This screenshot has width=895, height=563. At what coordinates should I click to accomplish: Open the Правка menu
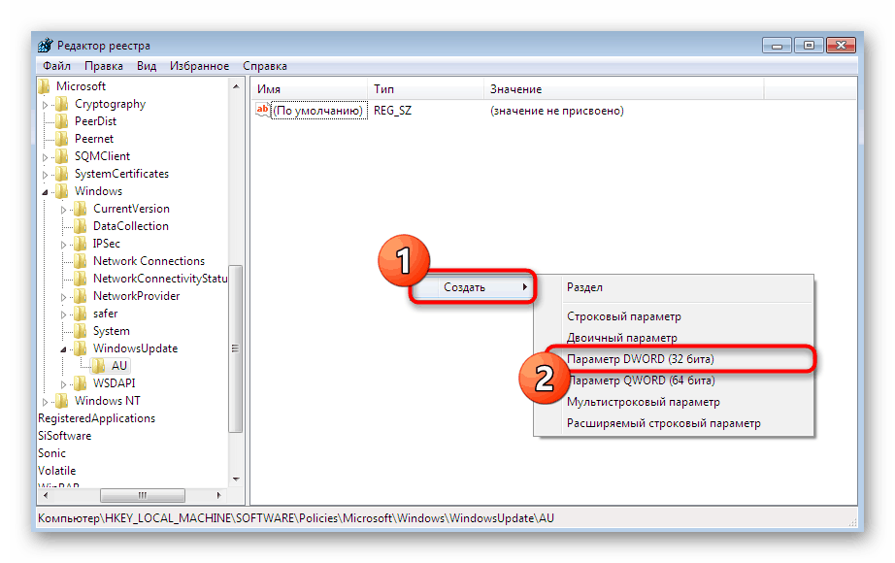click(104, 66)
